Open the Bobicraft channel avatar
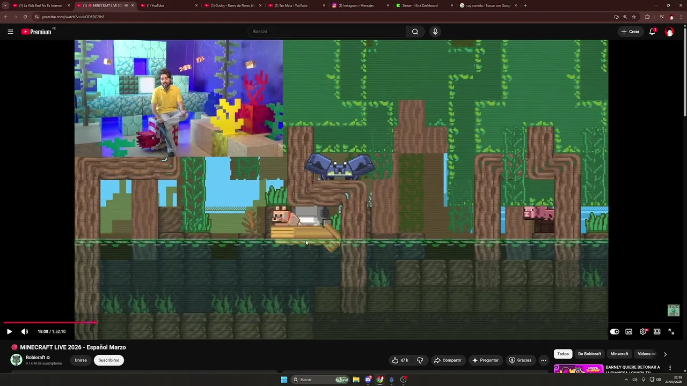The width and height of the screenshot is (687, 386). (16, 360)
